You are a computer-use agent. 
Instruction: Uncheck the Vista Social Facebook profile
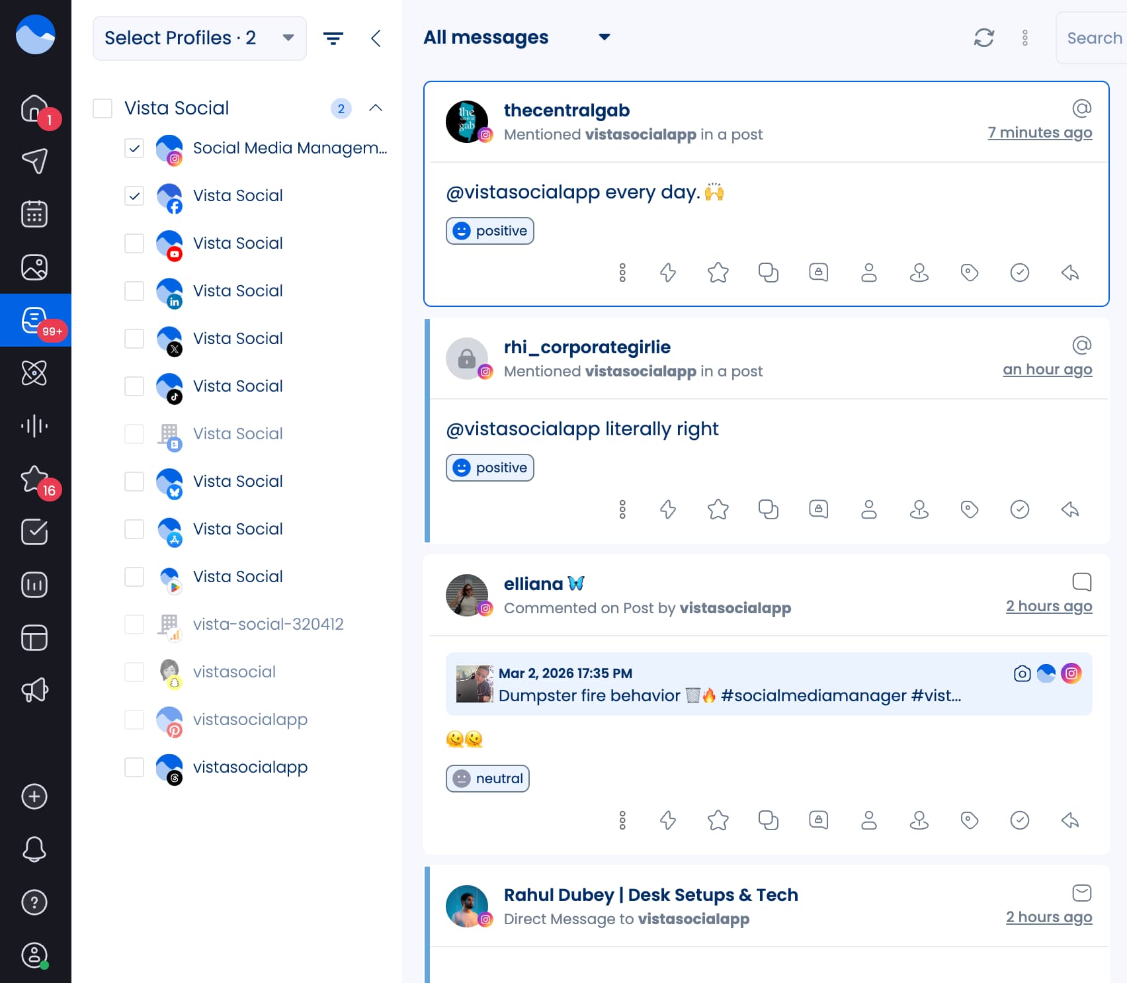(134, 196)
